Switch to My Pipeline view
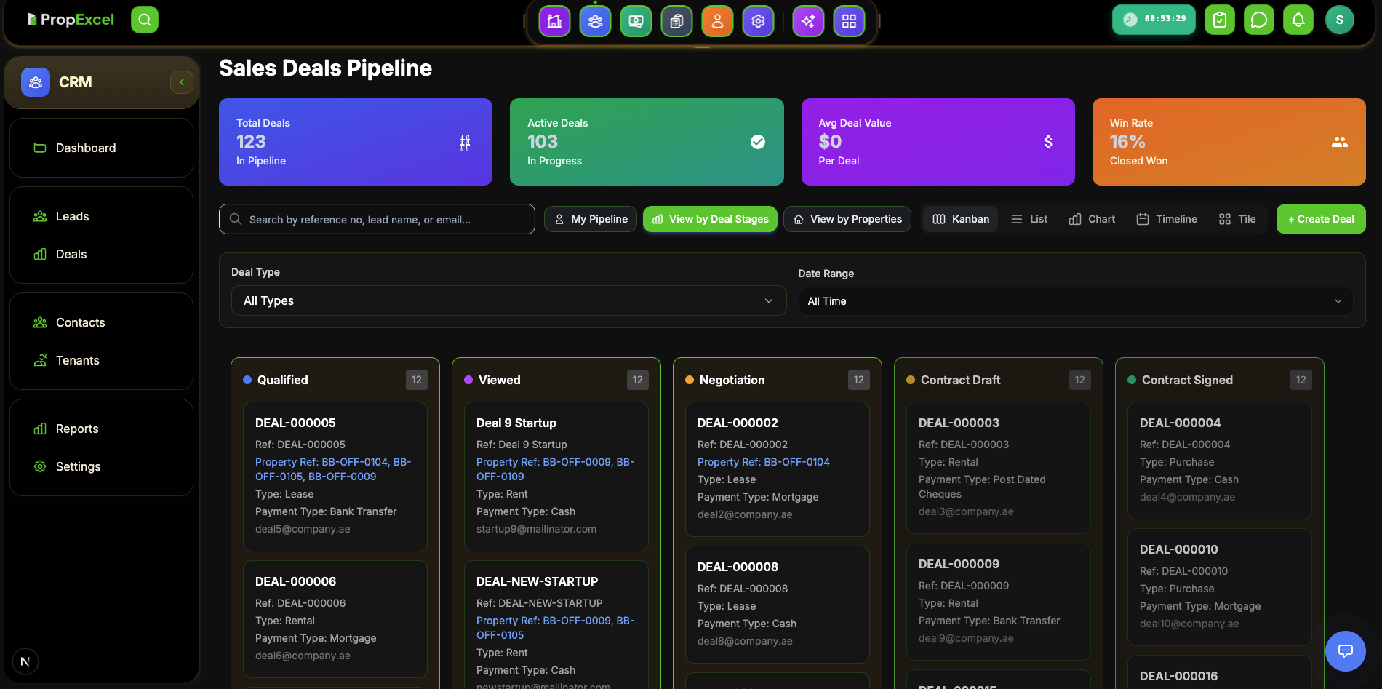Viewport: 1382px width, 689px height. coord(590,218)
